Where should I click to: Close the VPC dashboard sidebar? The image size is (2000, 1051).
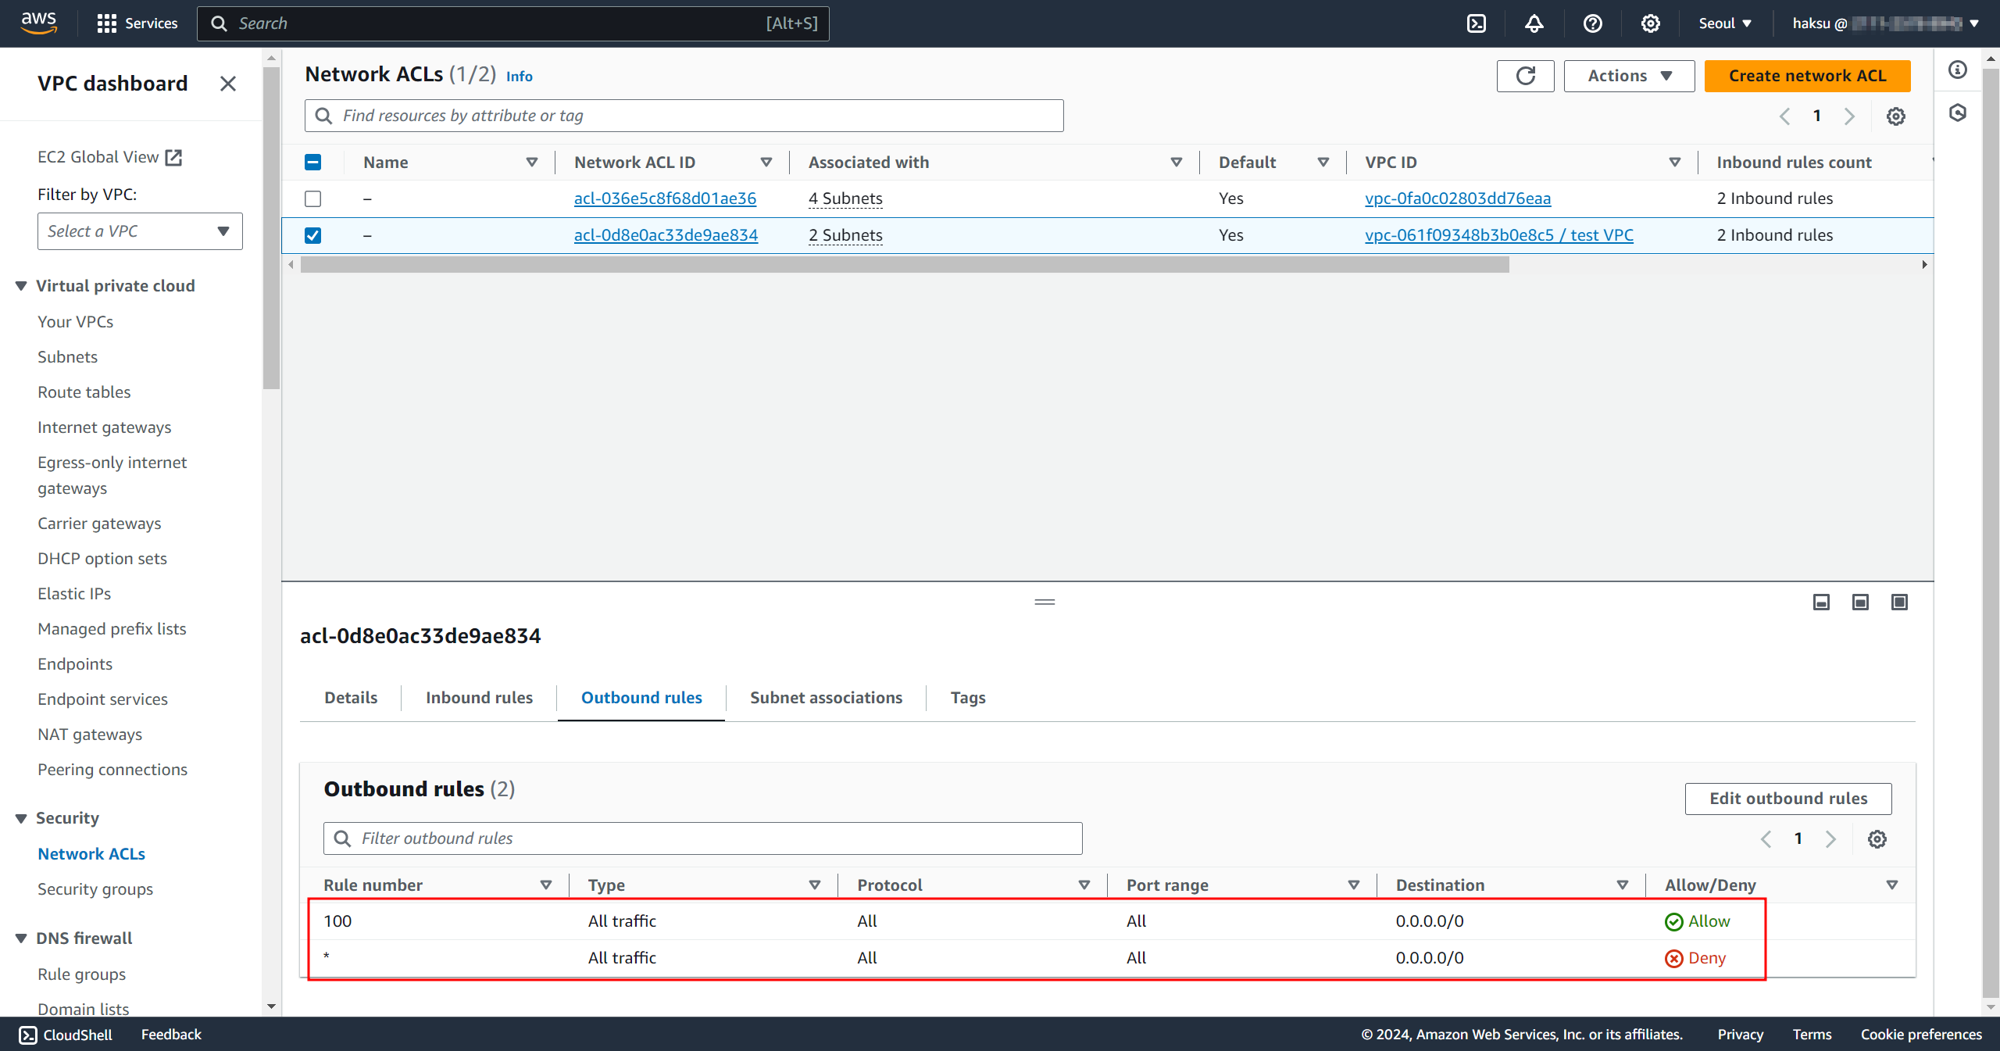(227, 84)
